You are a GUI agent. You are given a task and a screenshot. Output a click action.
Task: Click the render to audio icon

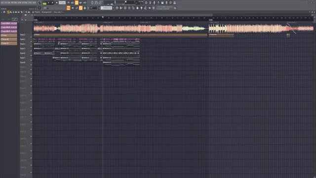[166, 2]
